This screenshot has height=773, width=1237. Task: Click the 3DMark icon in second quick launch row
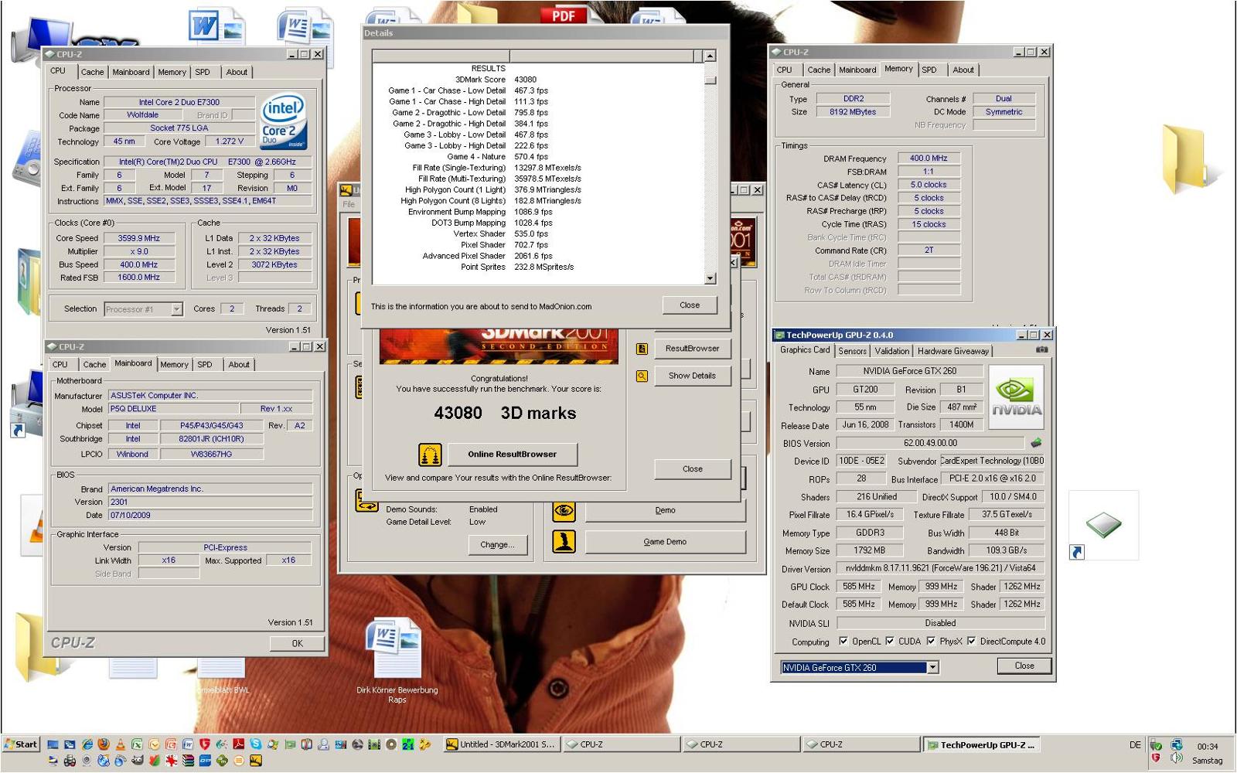[256, 761]
